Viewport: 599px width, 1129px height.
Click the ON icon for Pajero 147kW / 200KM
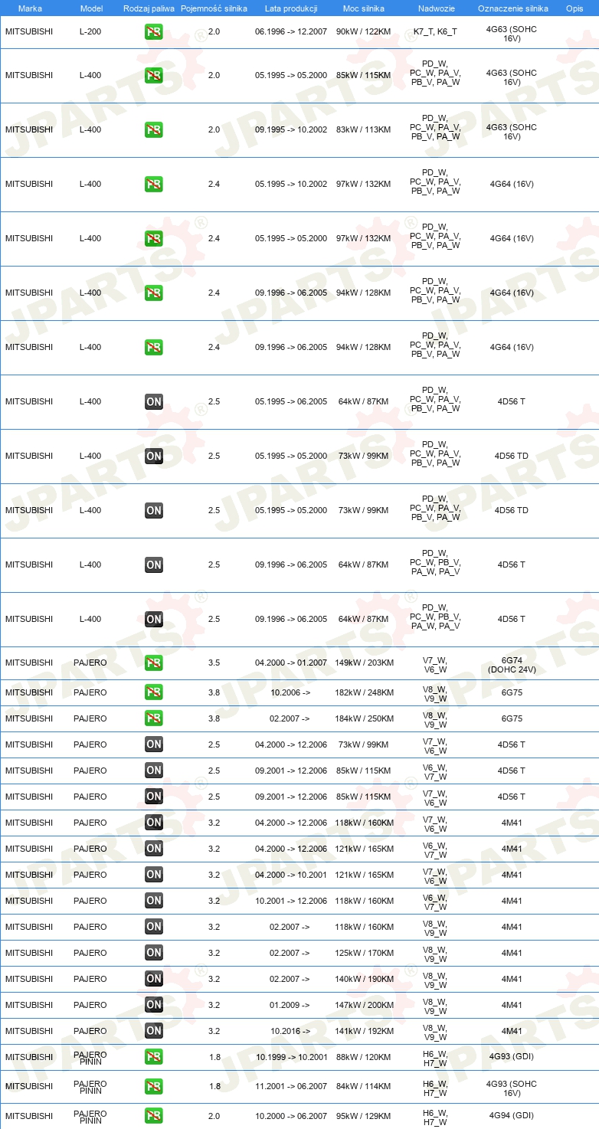click(154, 1005)
